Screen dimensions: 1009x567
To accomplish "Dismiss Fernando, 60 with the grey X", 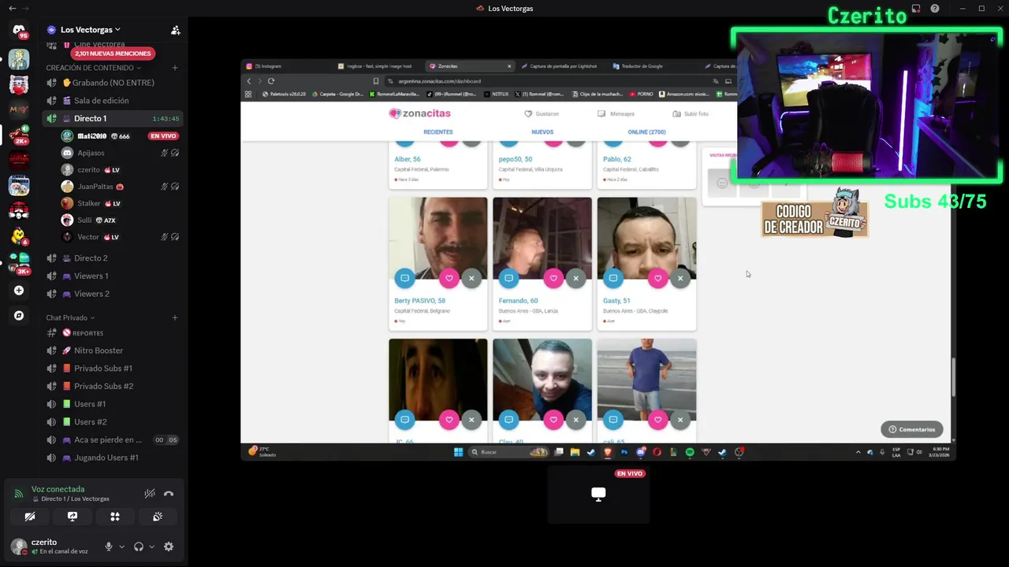I will (575, 278).
